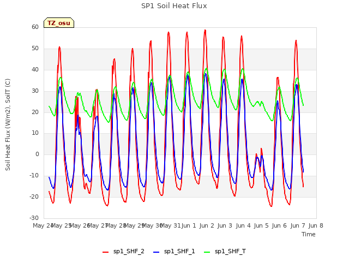This screenshot has height=262, width=349.
Task: Click the x-axis date label Jun 8
Action: coord(316,225)
